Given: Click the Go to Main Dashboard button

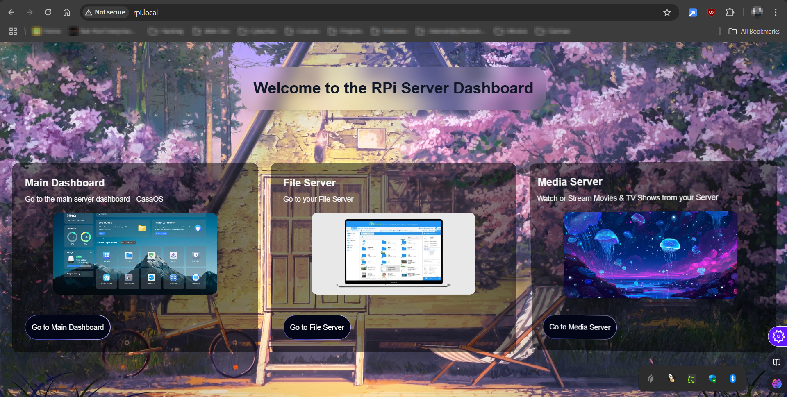Looking at the screenshot, I should pos(68,327).
